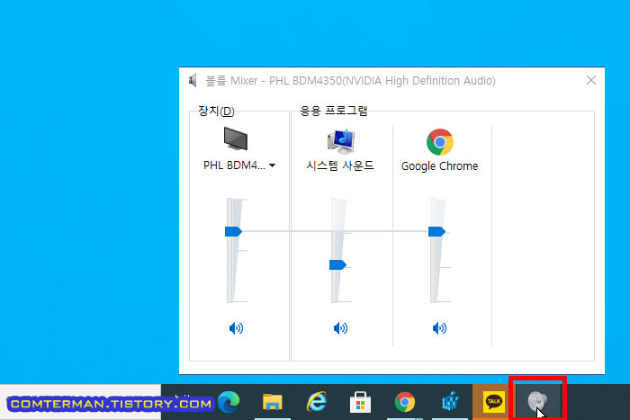Mute the 시스템 사운드 volume

[340, 328]
